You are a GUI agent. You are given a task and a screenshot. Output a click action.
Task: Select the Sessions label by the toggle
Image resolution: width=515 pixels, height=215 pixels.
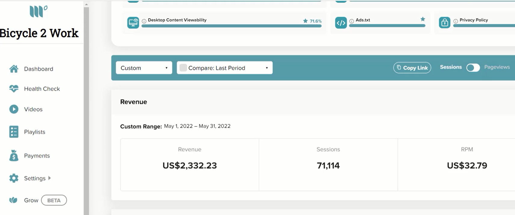451,67
